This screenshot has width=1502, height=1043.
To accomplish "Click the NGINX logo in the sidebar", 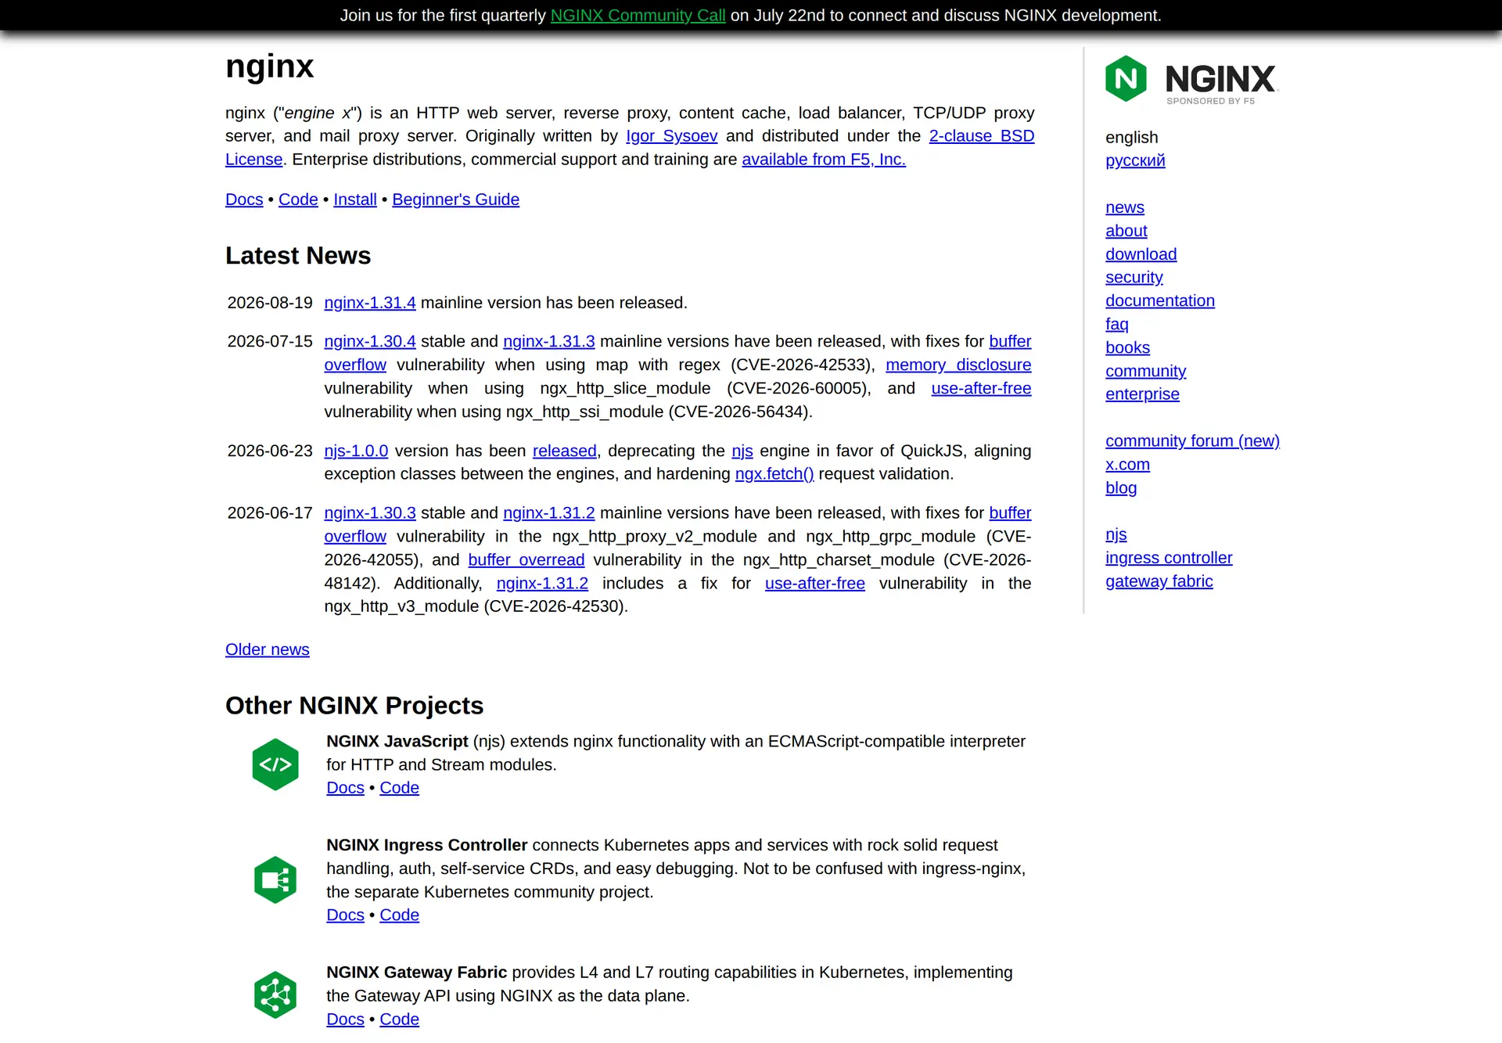I will (x=1191, y=79).
